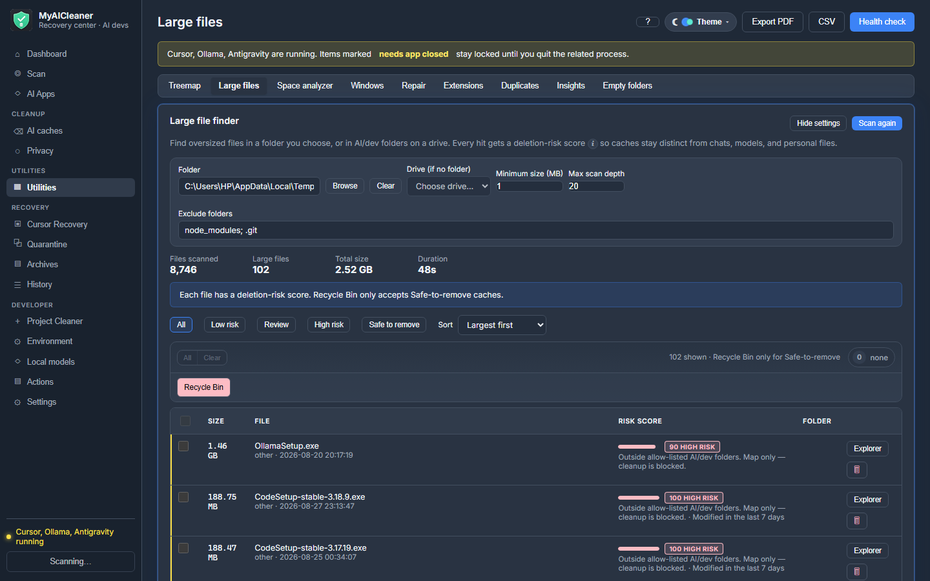The width and height of the screenshot is (930, 581).
Task: Click the MyAICleaner shield logo
Action: click(x=22, y=20)
